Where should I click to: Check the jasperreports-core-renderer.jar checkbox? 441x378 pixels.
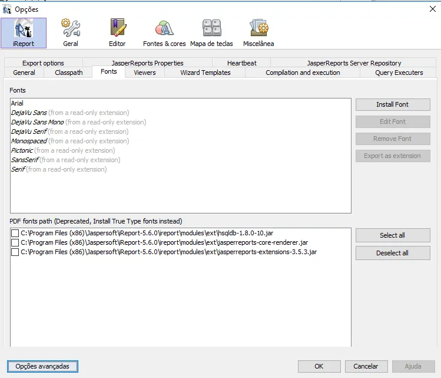pos(15,242)
